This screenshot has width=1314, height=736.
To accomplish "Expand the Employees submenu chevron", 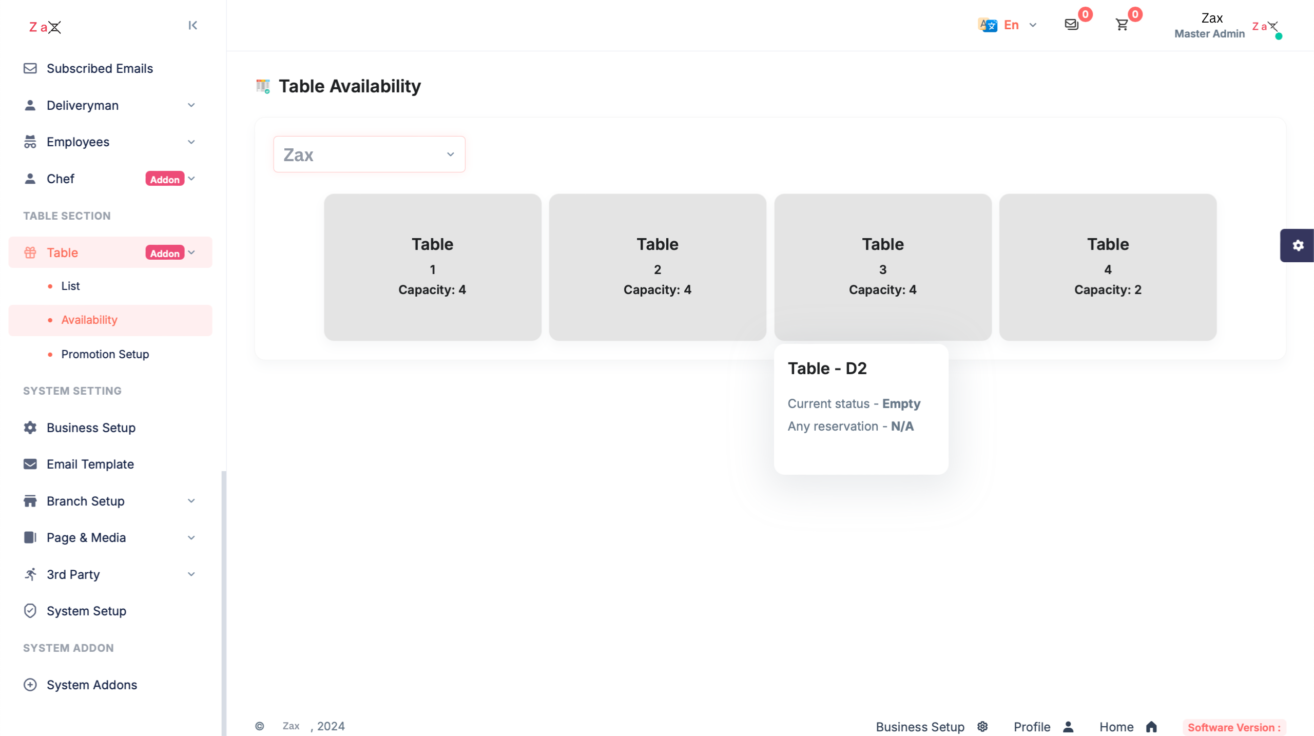I will tap(191, 142).
